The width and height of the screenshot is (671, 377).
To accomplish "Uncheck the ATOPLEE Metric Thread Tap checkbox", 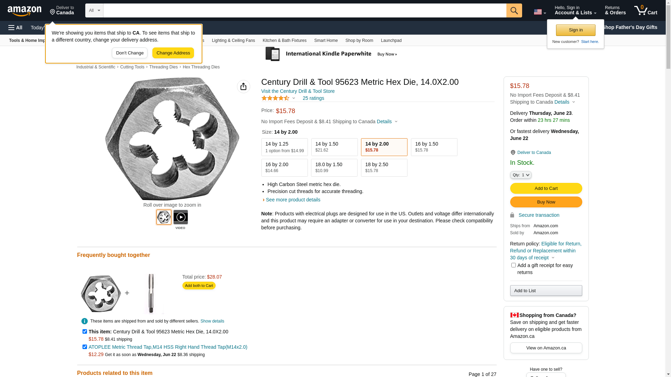I will pyautogui.click(x=85, y=347).
